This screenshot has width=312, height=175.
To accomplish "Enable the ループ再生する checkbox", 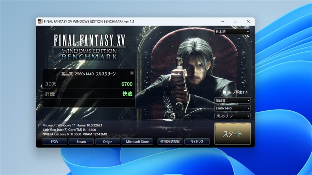I will (225, 92).
